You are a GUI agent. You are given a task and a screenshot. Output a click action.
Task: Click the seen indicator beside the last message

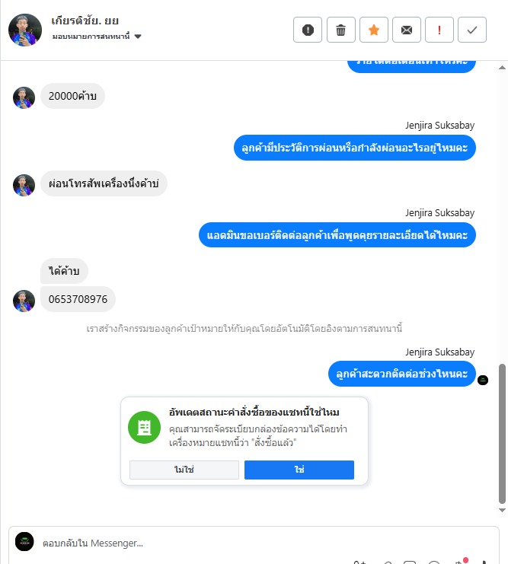tap(483, 380)
